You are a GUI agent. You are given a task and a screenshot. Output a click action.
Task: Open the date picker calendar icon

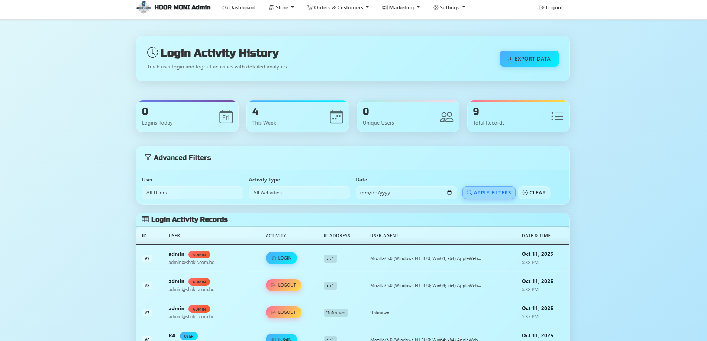click(x=449, y=193)
